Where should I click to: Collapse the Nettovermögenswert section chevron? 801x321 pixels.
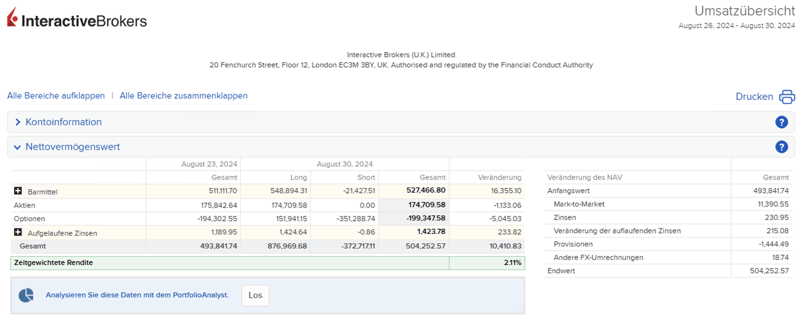tap(18, 147)
